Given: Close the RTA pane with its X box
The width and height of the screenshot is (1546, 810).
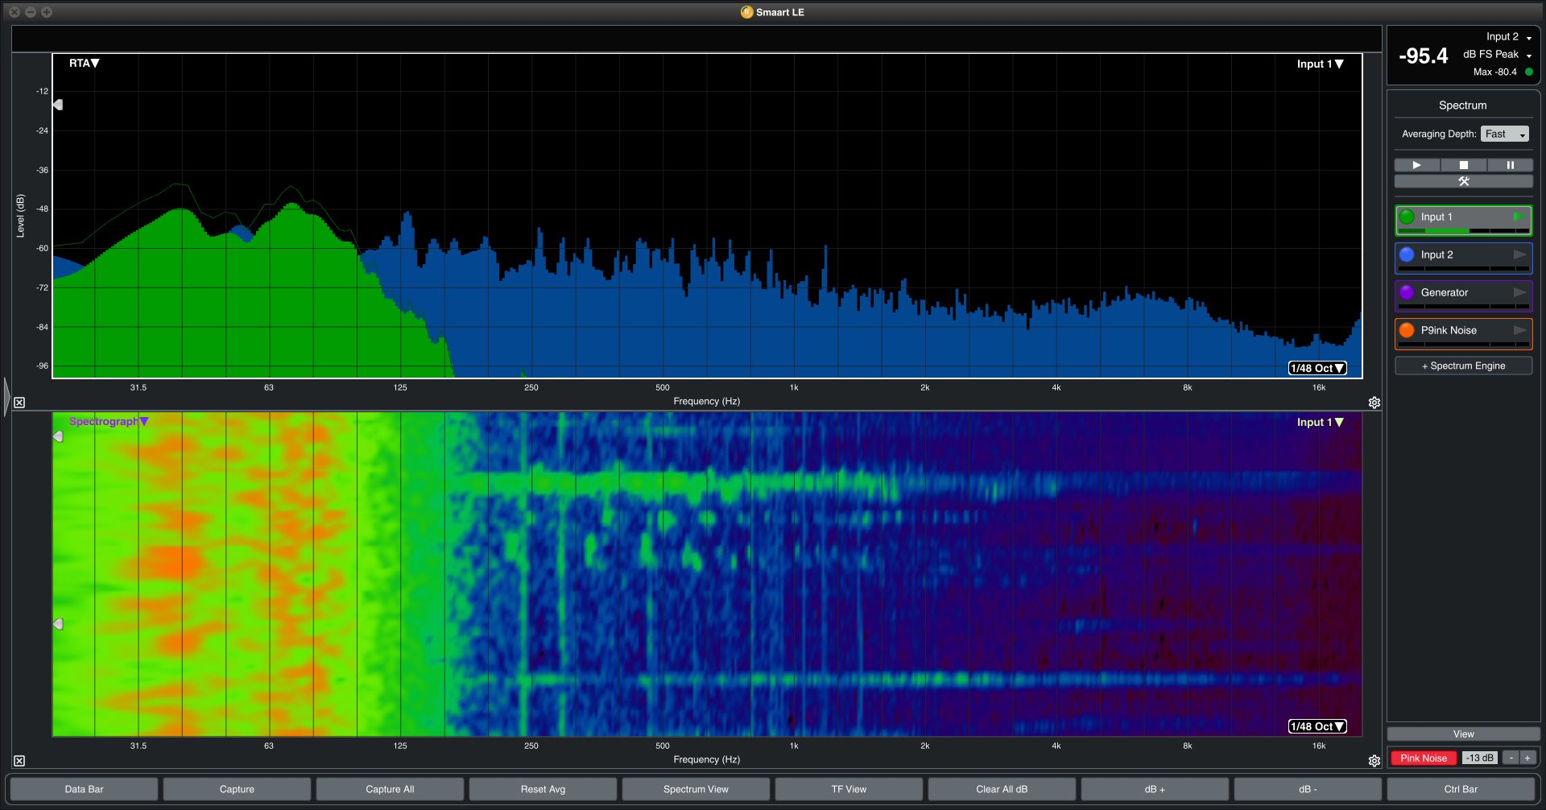Looking at the screenshot, I should (19, 403).
